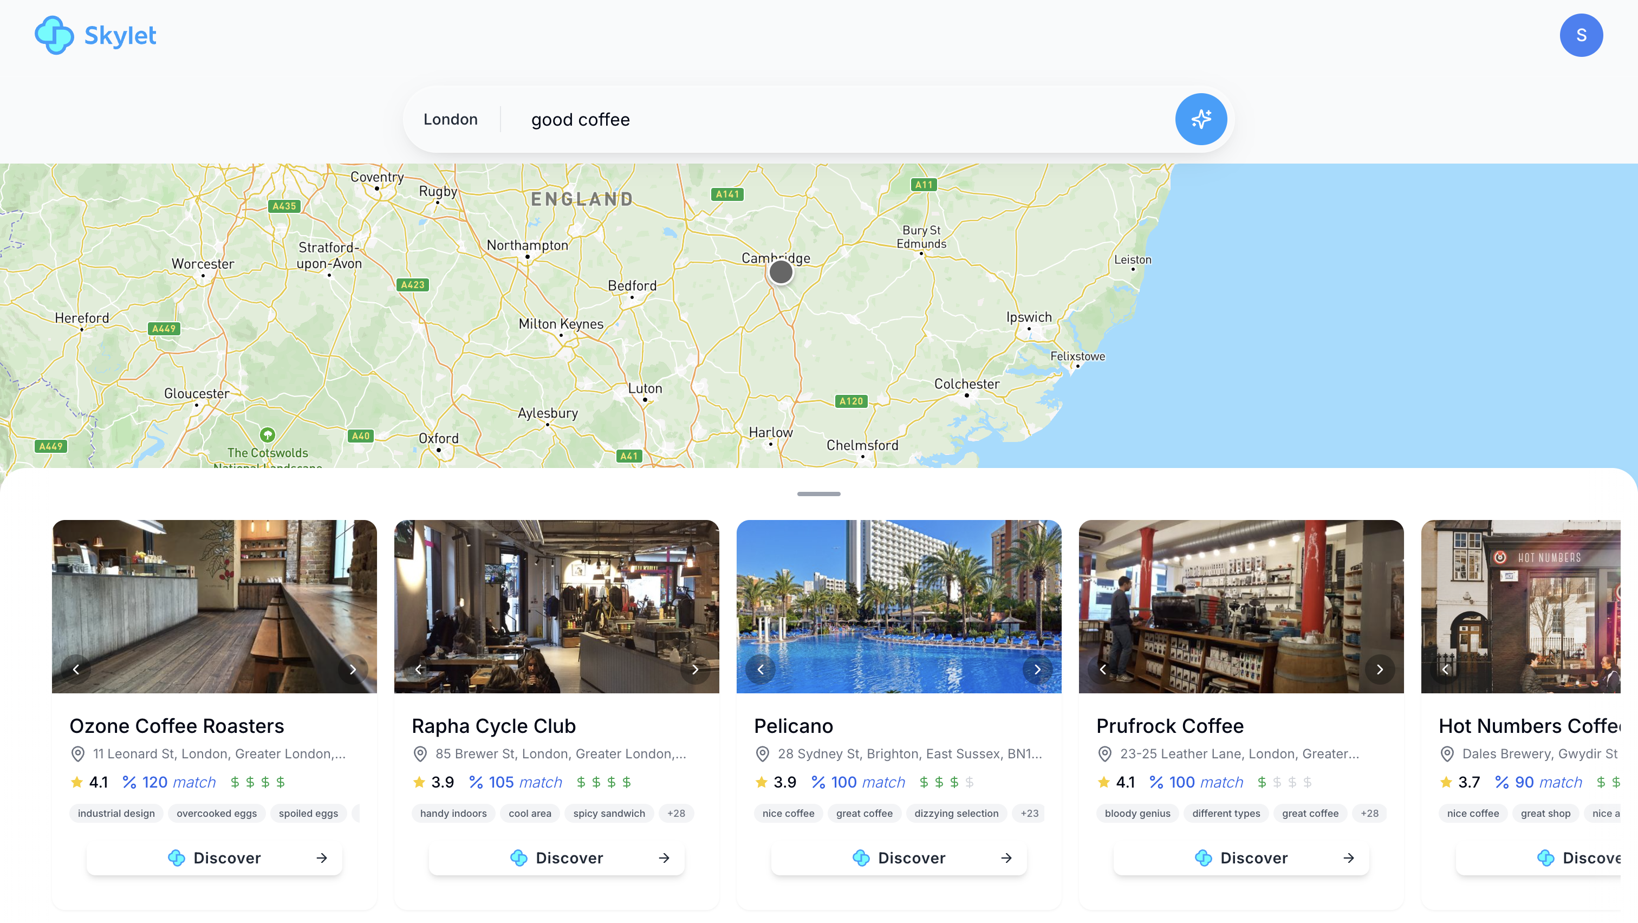Select the spoiled eggs tag

[x=308, y=814]
